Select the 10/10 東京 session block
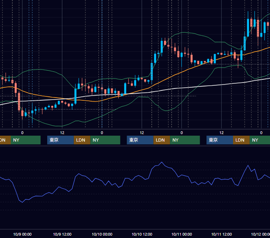 [140, 140]
